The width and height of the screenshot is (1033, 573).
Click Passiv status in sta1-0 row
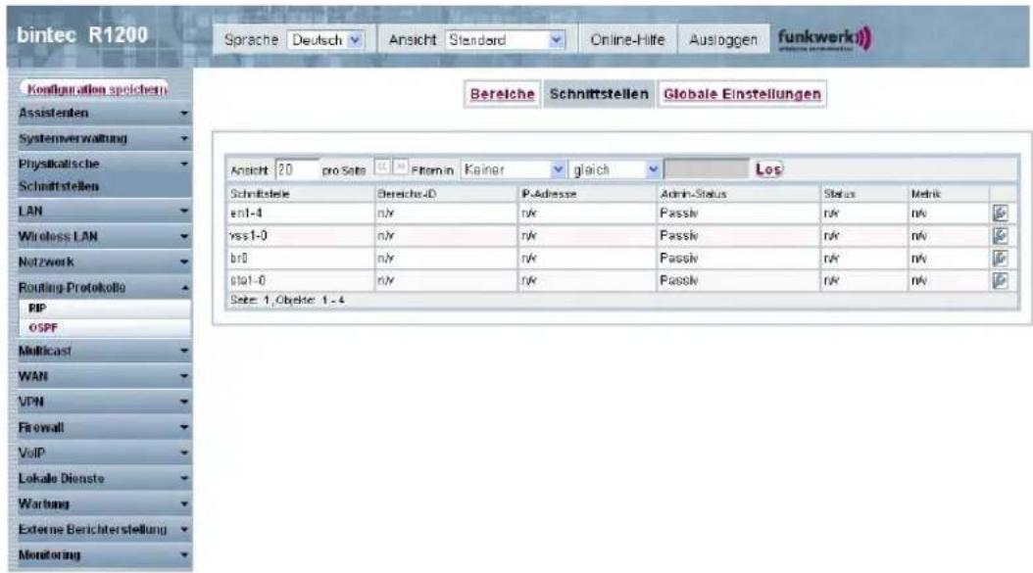pos(678,280)
